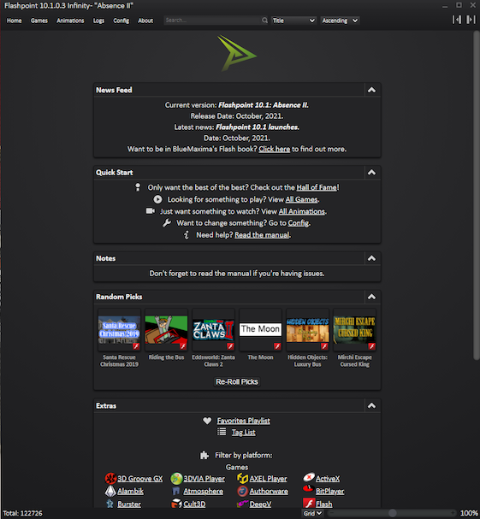Screen dimensions: 480x519
Task: Open the Hall of Fame link
Action: point(317,187)
